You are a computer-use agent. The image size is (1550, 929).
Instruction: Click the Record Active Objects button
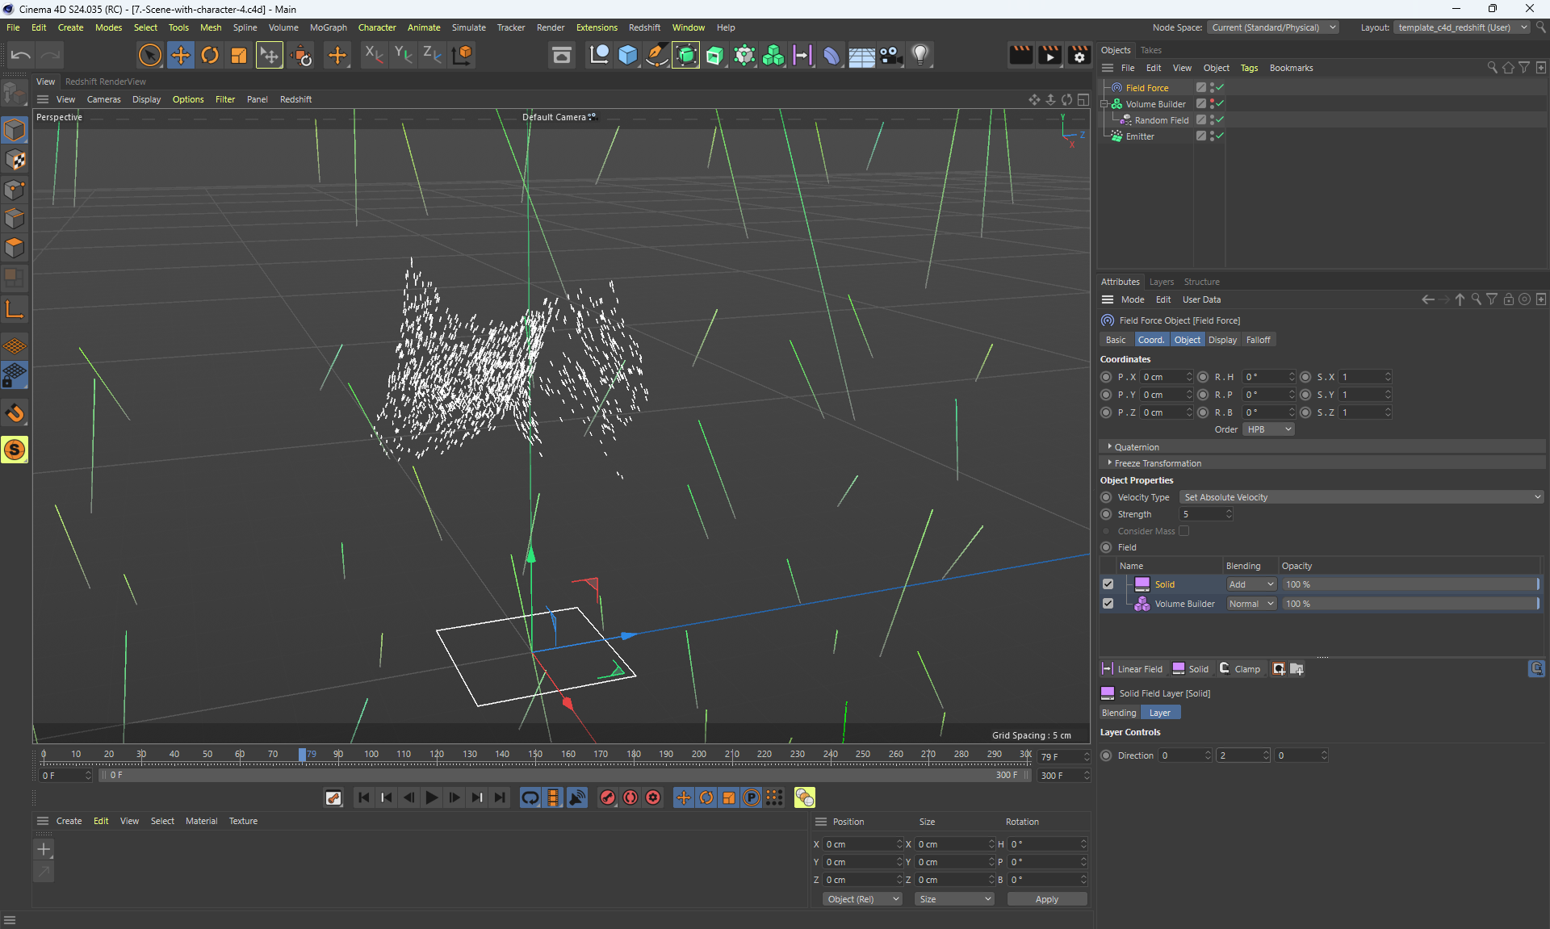pos(608,797)
